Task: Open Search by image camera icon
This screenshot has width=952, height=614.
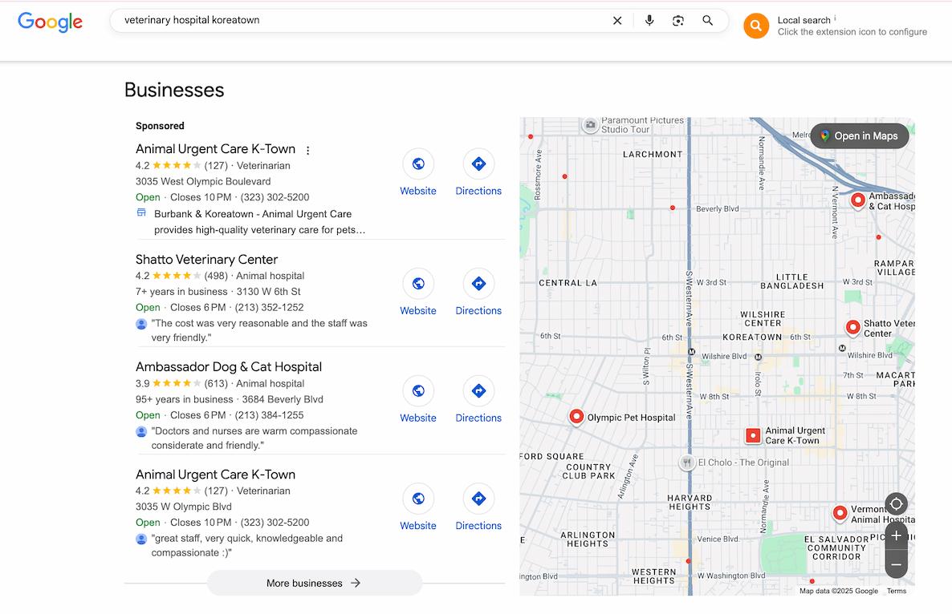Action: click(x=678, y=21)
